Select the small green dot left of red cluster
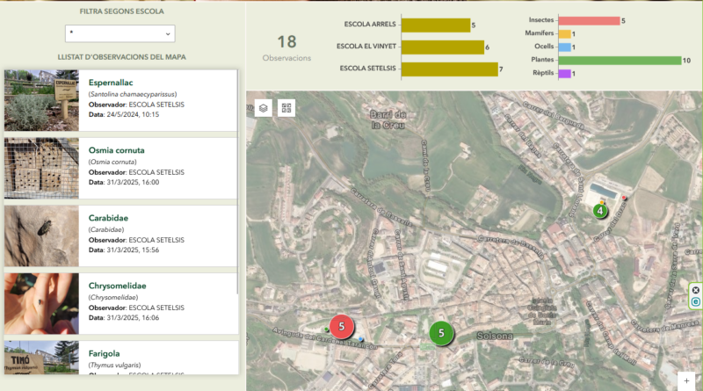 [x=326, y=329]
